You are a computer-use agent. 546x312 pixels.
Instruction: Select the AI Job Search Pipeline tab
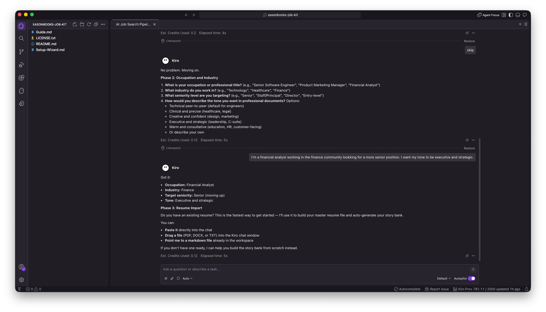tap(133, 24)
